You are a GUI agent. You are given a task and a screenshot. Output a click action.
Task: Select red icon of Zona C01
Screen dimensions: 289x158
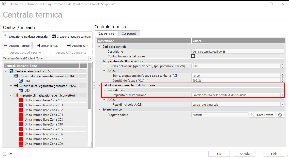point(21,100)
